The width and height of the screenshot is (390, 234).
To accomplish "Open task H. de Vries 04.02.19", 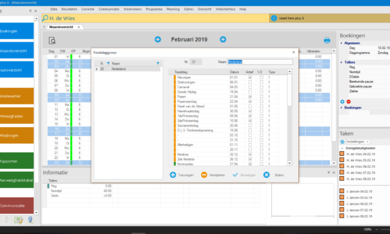I will [360, 154].
